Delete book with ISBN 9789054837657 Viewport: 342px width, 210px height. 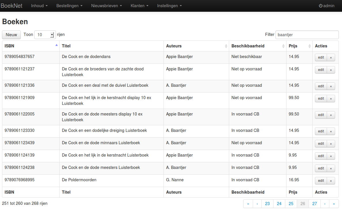coord(331,57)
